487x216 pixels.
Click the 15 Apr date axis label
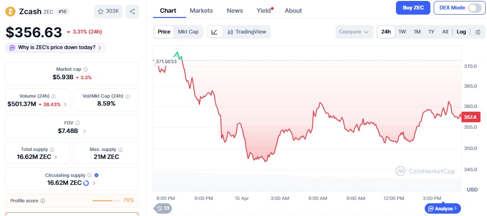coord(241,198)
